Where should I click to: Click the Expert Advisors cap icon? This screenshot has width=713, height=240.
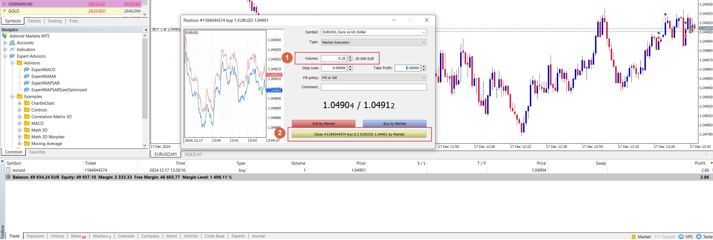click(x=12, y=56)
